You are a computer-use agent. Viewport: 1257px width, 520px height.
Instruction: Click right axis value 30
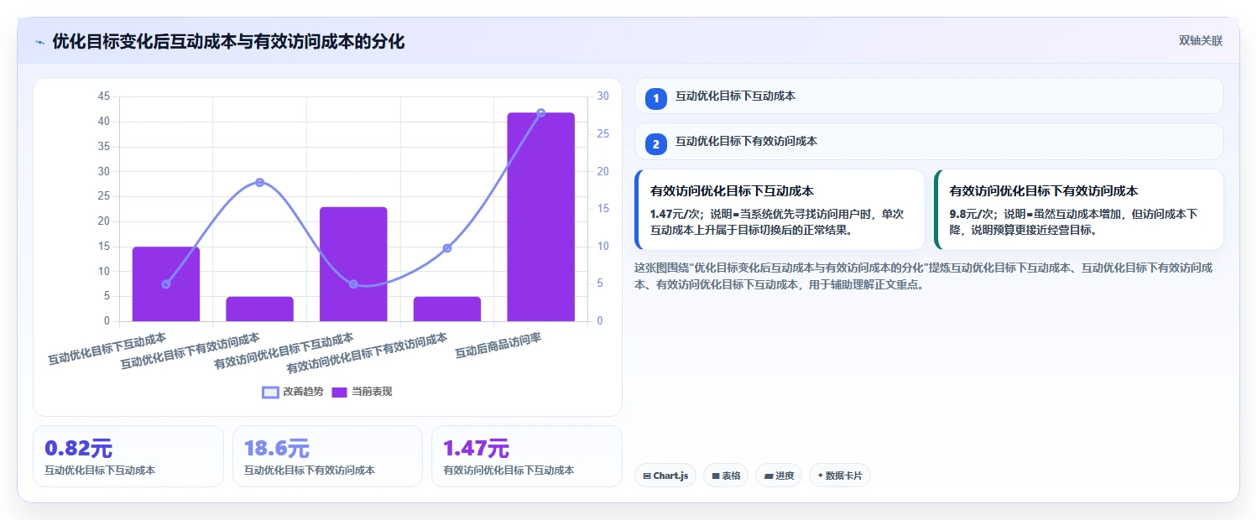(602, 96)
